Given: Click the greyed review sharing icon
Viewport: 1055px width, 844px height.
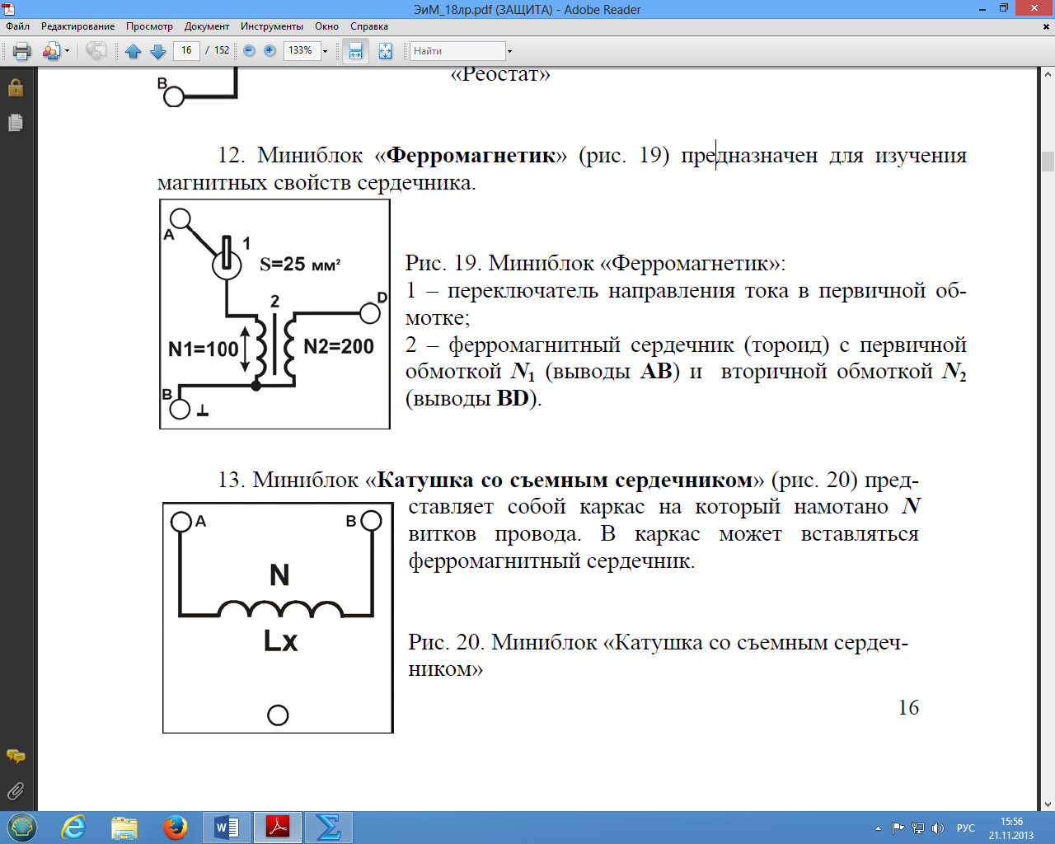Looking at the screenshot, I should (96, 51).
